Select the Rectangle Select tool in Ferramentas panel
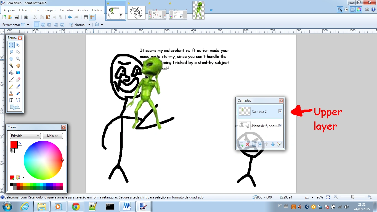The width and height of the screenshot is (377, 212). (x=11, y=45)
